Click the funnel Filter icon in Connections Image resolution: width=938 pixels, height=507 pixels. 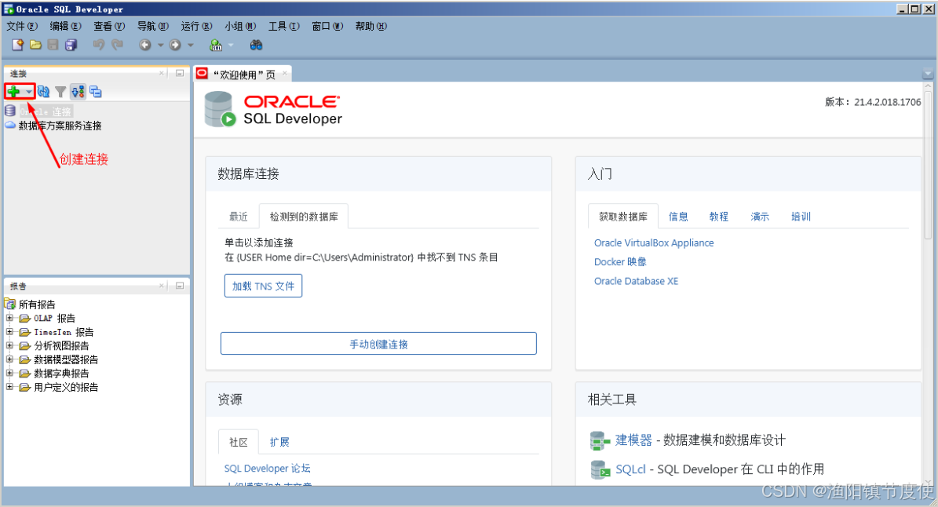coord(60,92)
